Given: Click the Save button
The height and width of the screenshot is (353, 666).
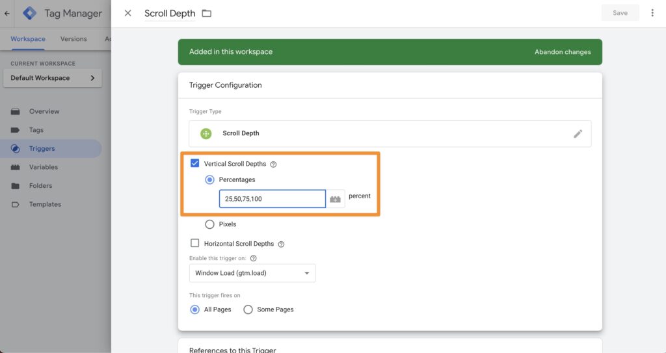Looking at the screenshot, I should tap(620, 13).
